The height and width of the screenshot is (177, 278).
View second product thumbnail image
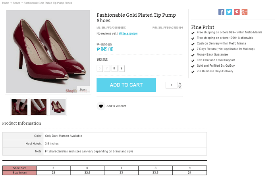point(39,107)
